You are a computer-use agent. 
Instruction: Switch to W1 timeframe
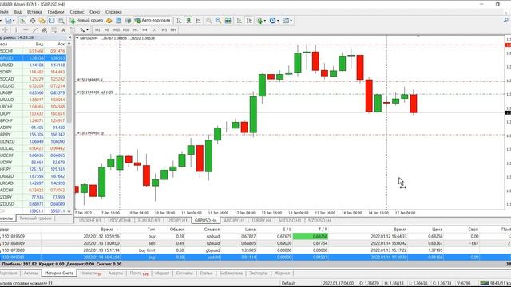[x=164, y=30]
